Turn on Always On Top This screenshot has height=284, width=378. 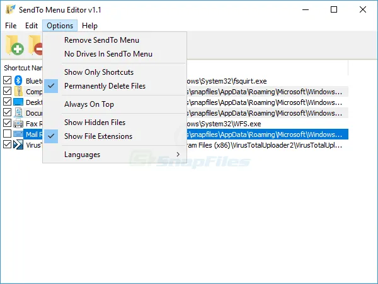coord(115,104)
